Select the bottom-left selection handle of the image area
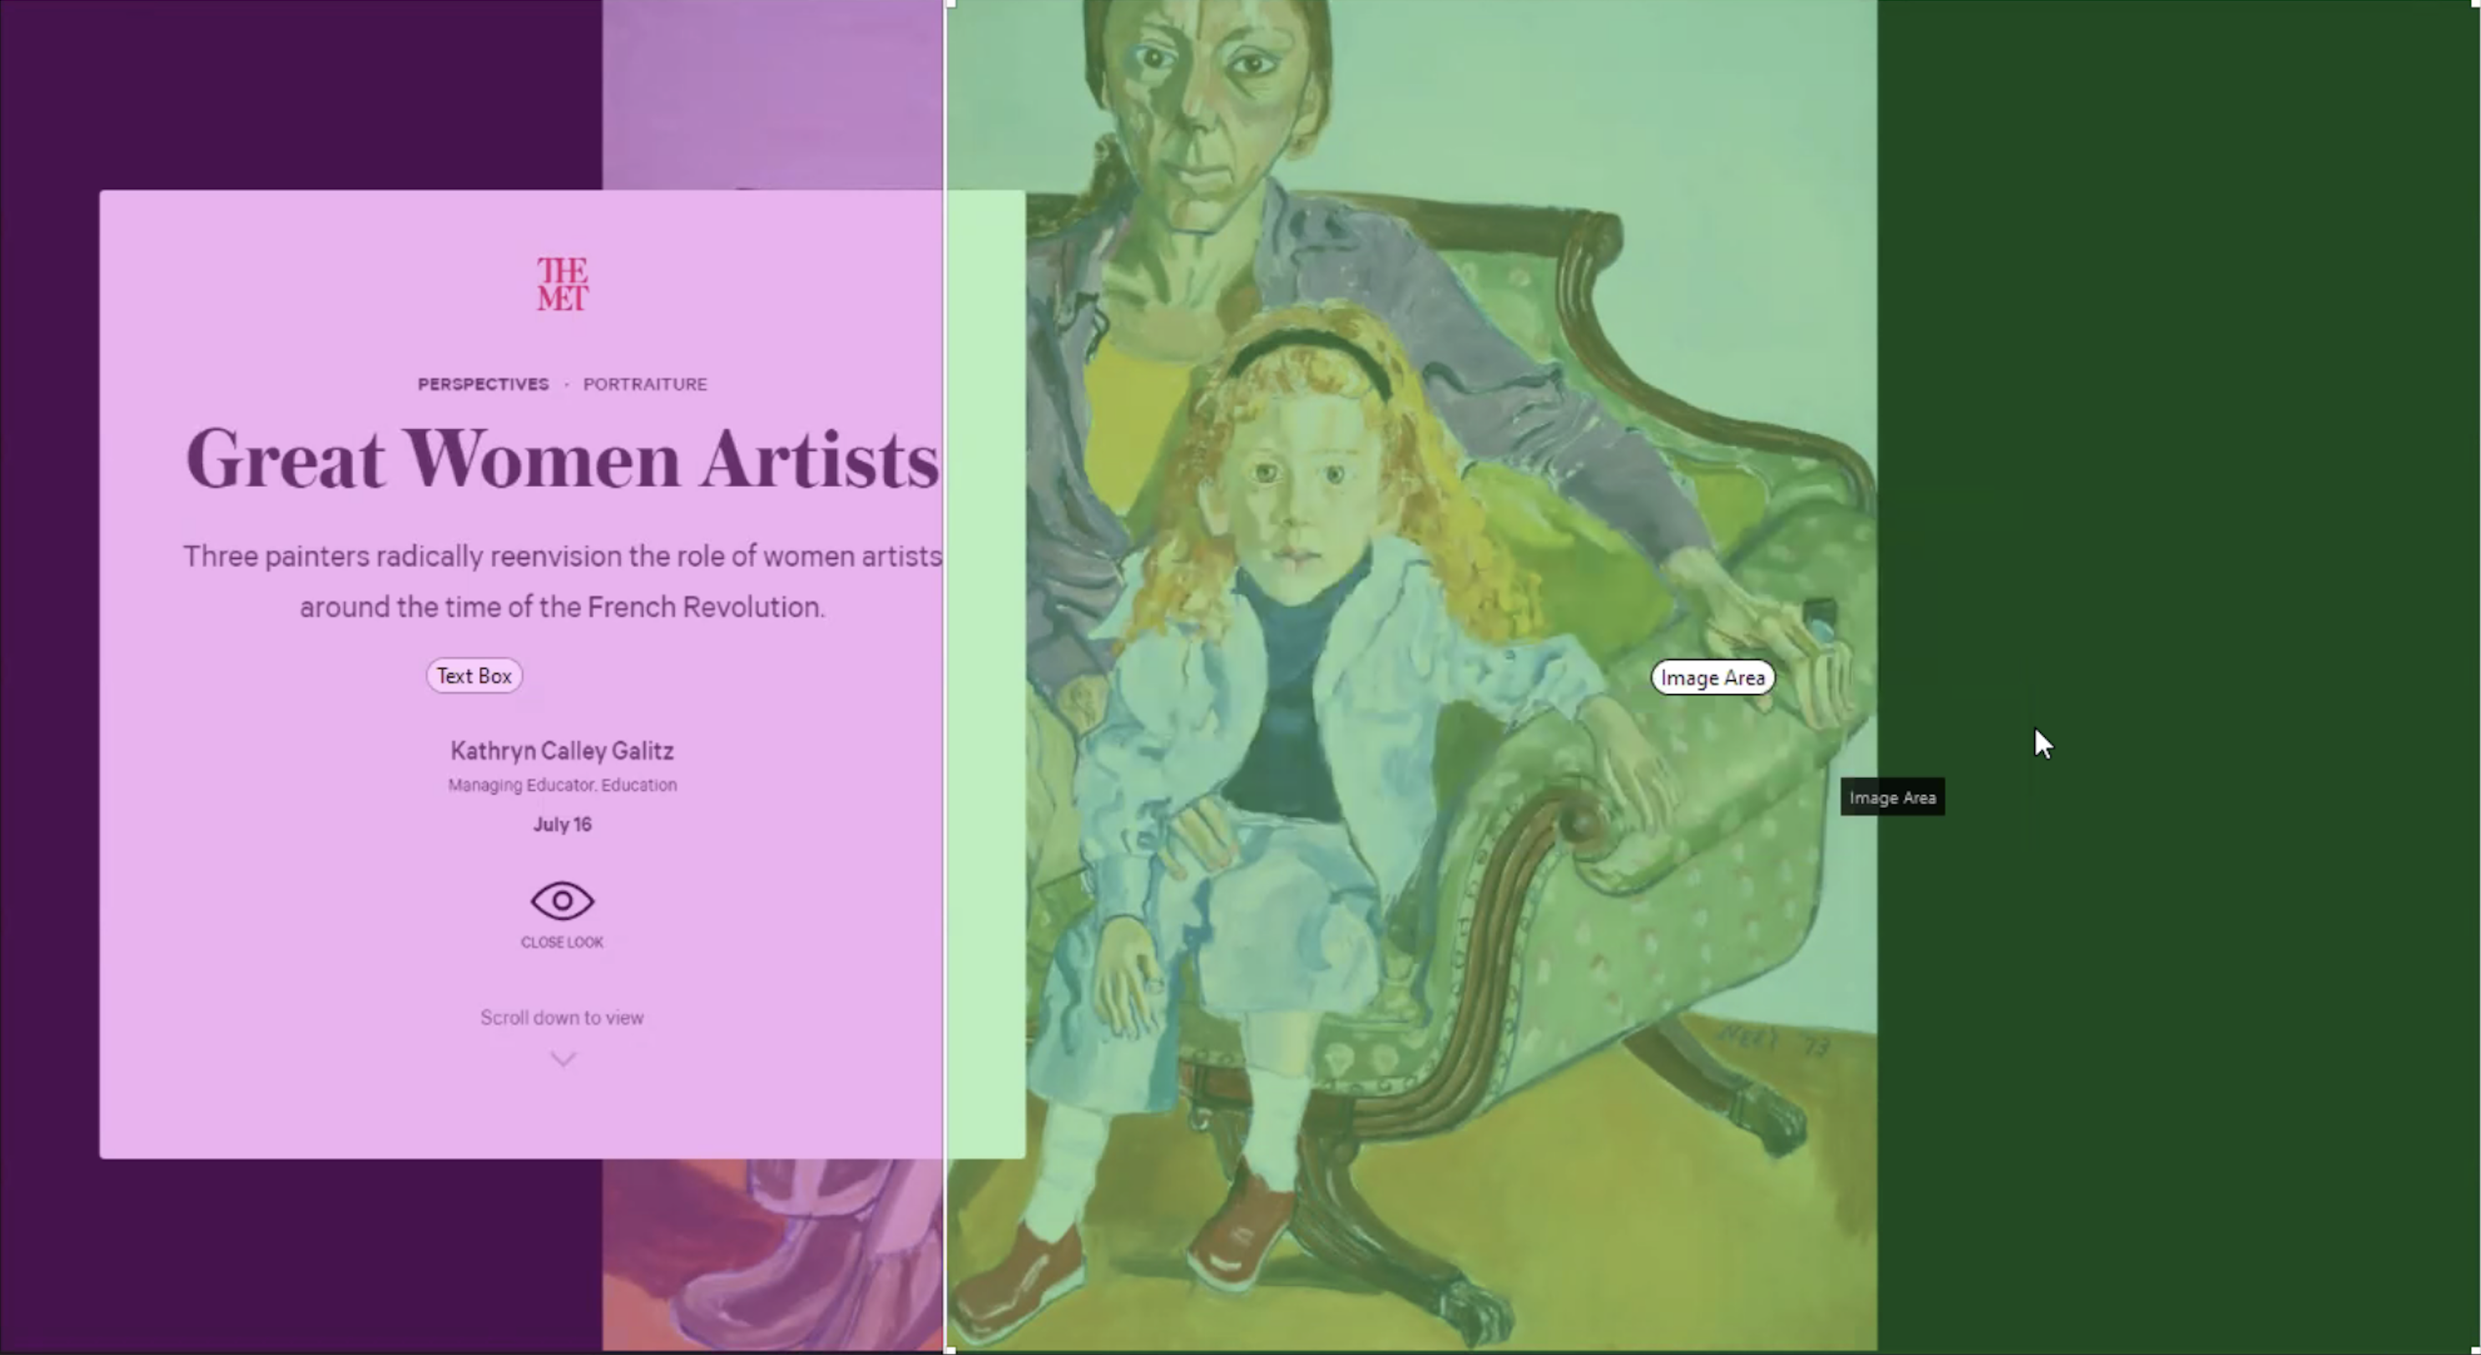 pos(950,1350)
